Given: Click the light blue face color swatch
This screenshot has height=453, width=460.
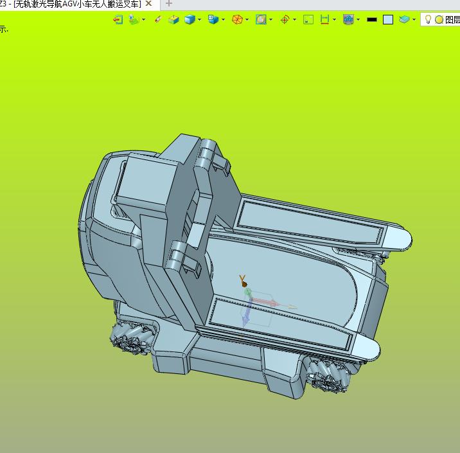Looking at the screenshot, I should pyautogui.click(x=388, y=20).
